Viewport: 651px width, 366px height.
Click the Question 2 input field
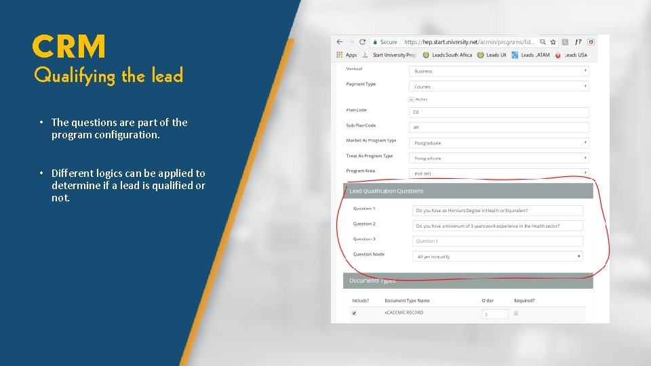coord(497,226)
